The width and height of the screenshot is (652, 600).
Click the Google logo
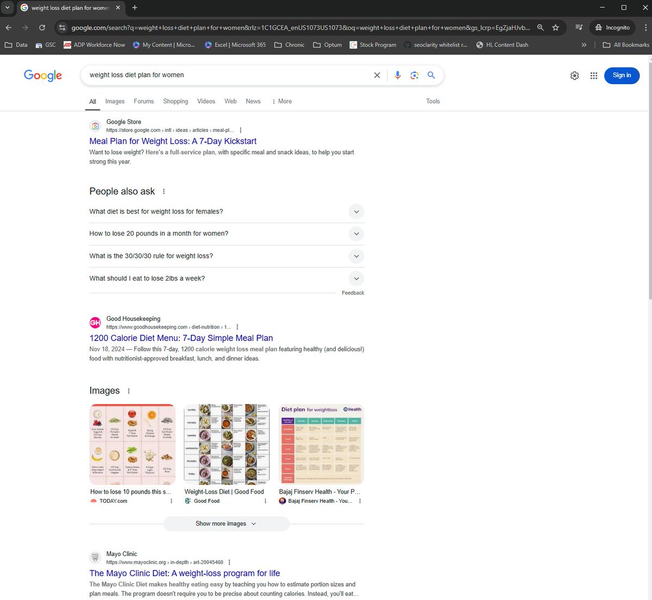click(x=43, y=75)
